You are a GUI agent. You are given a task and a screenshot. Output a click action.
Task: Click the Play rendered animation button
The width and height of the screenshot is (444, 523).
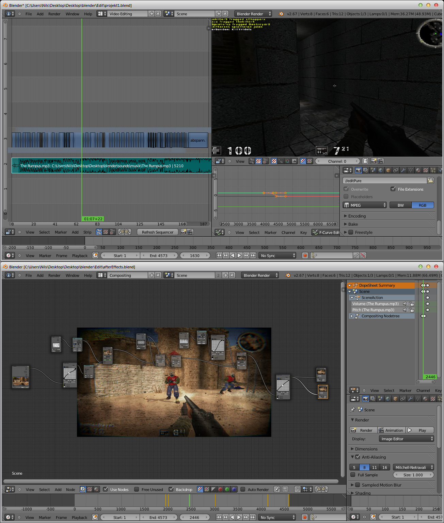(420, 430)
